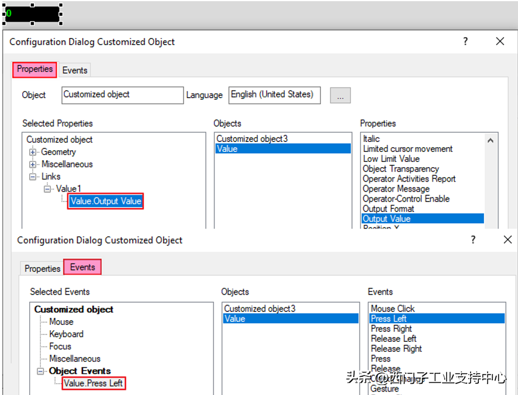
Task: Switch to the Events tab in top dialog
Action: pos(75,70)
